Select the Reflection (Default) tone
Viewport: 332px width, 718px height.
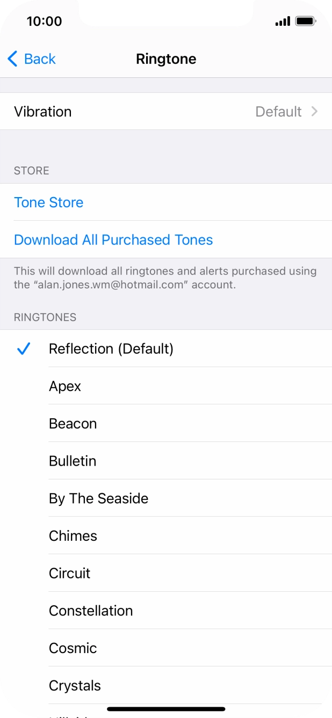pyautogui.click(x=111, y=349)
